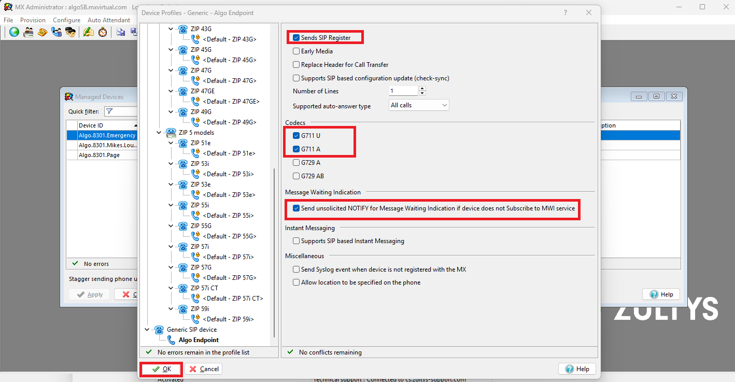
Task: Select Algo Endpoint profile in the tree
Action: click(199, 340)
